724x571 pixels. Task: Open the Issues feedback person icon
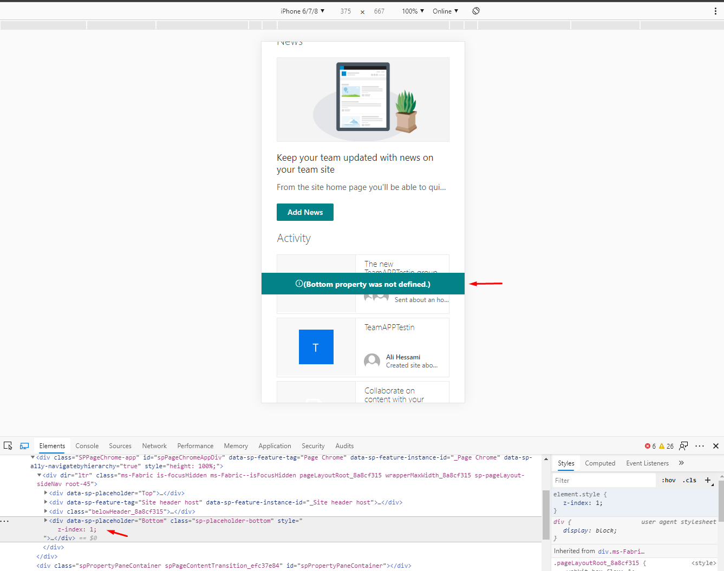point(683,445)
